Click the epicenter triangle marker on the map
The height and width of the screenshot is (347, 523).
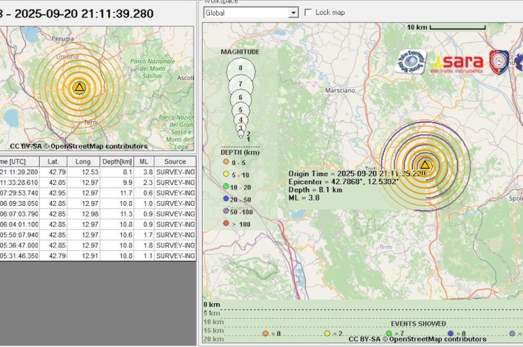point(424,165)
